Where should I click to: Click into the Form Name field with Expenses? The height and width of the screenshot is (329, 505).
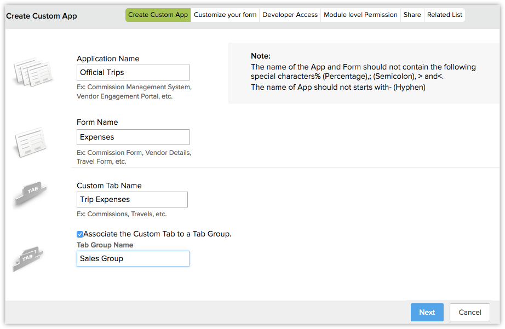(x=133, y=137)
